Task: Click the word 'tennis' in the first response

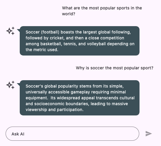Action: [70, 44]
